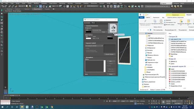Click the Background Color black swatch
Screen dimensions: 194x109
[89, 32]
